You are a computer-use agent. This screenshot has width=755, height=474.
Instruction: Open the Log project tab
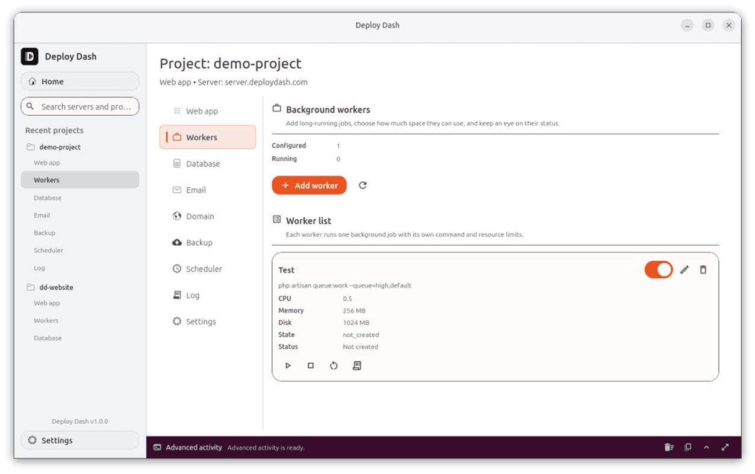click(208, 295)
